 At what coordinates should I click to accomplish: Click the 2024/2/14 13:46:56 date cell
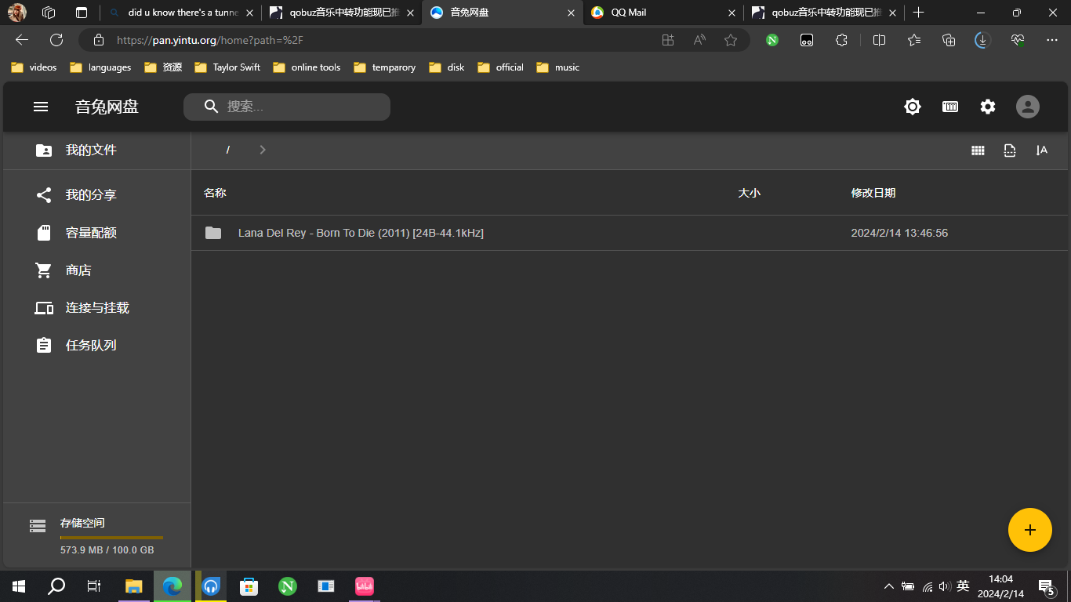tap(899, 234)
